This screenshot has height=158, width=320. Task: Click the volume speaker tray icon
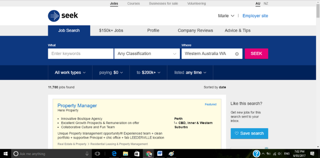coord(280,154)
